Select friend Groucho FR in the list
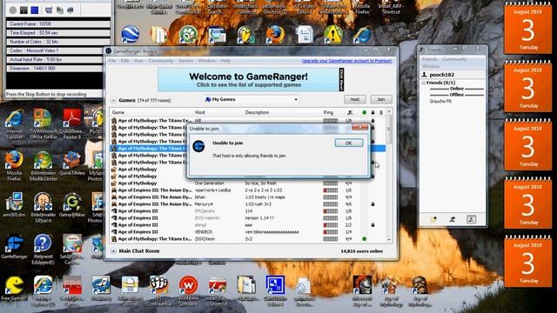557x313 pixels. [440, 101]
